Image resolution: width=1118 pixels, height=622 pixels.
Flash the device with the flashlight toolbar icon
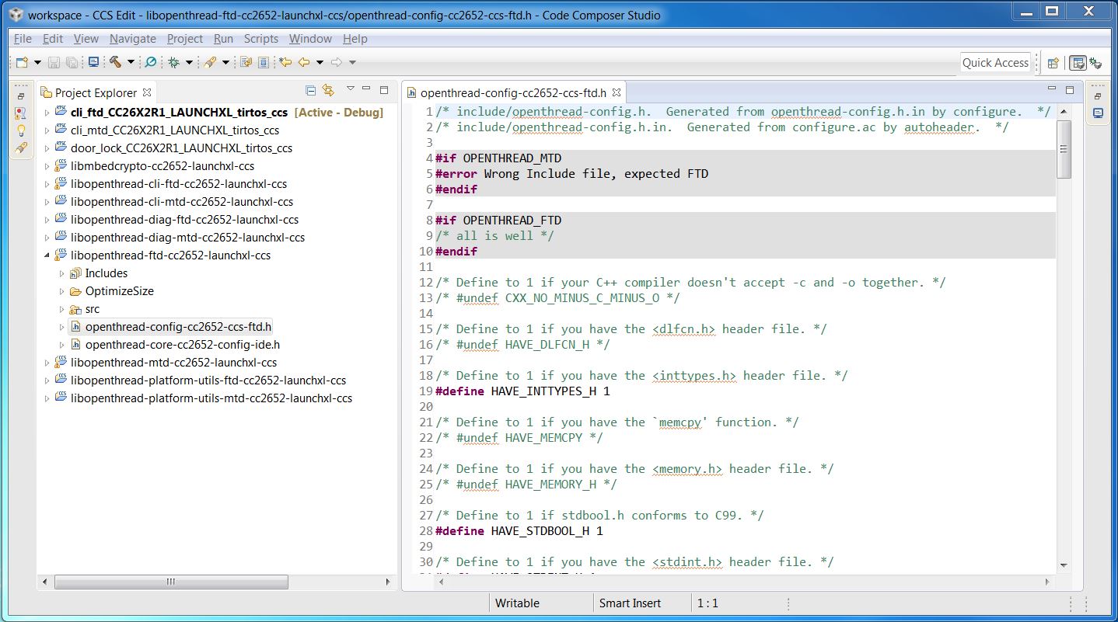[x=211, y=63]
